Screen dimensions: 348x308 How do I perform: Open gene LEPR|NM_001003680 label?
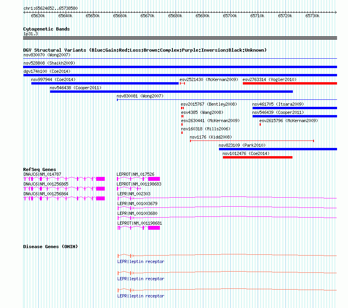[x=137, y=213]
